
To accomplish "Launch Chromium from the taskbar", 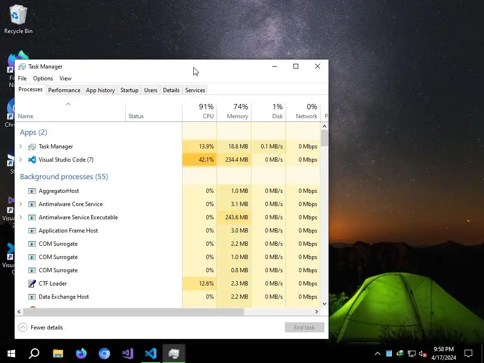I will coord(104,354).
